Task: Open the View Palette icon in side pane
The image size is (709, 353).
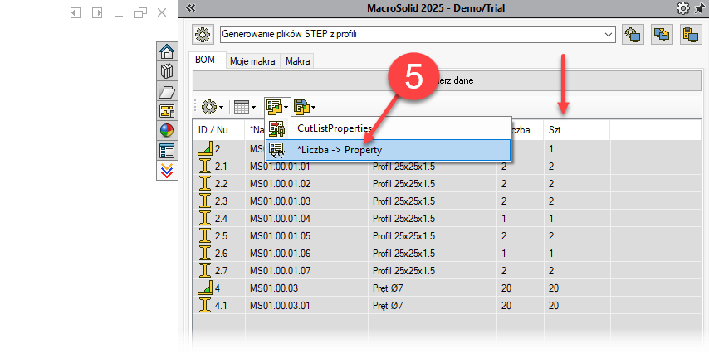Action: pos(167,111)
